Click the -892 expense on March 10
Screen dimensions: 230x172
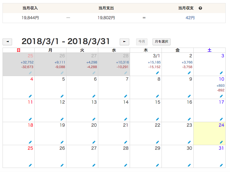(x=221, y=90)
